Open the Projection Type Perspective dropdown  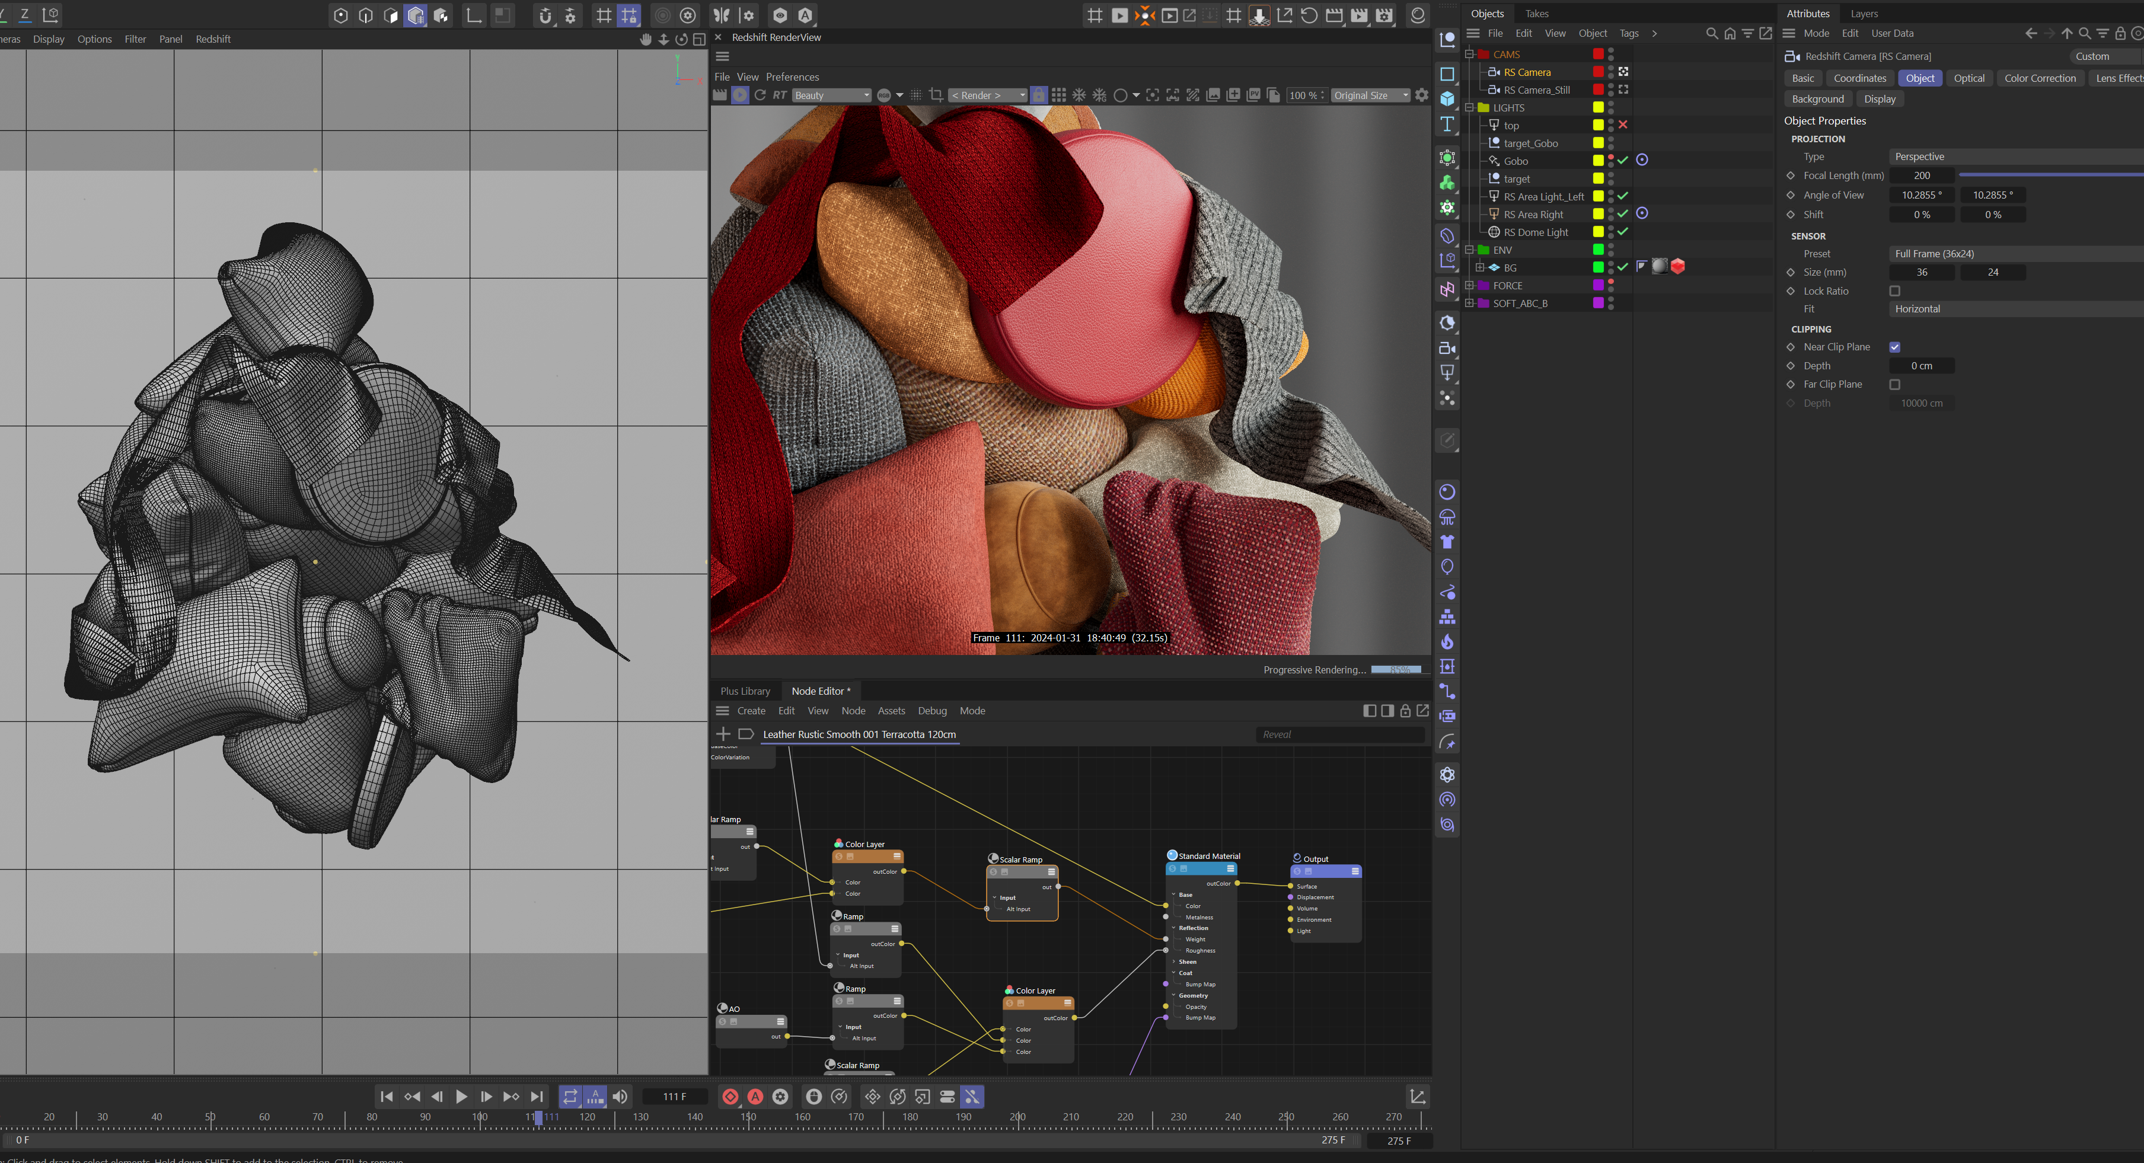pyautogui.click(x=2016, y=156)
